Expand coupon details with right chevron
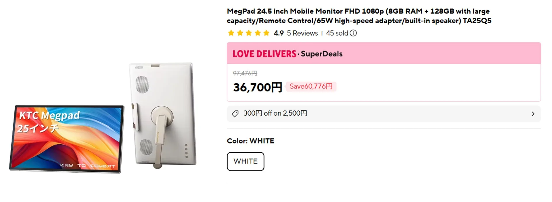Image resolution: width=552 pixels, height=202 pixels. pyautogui.click(x=533, y=114)
